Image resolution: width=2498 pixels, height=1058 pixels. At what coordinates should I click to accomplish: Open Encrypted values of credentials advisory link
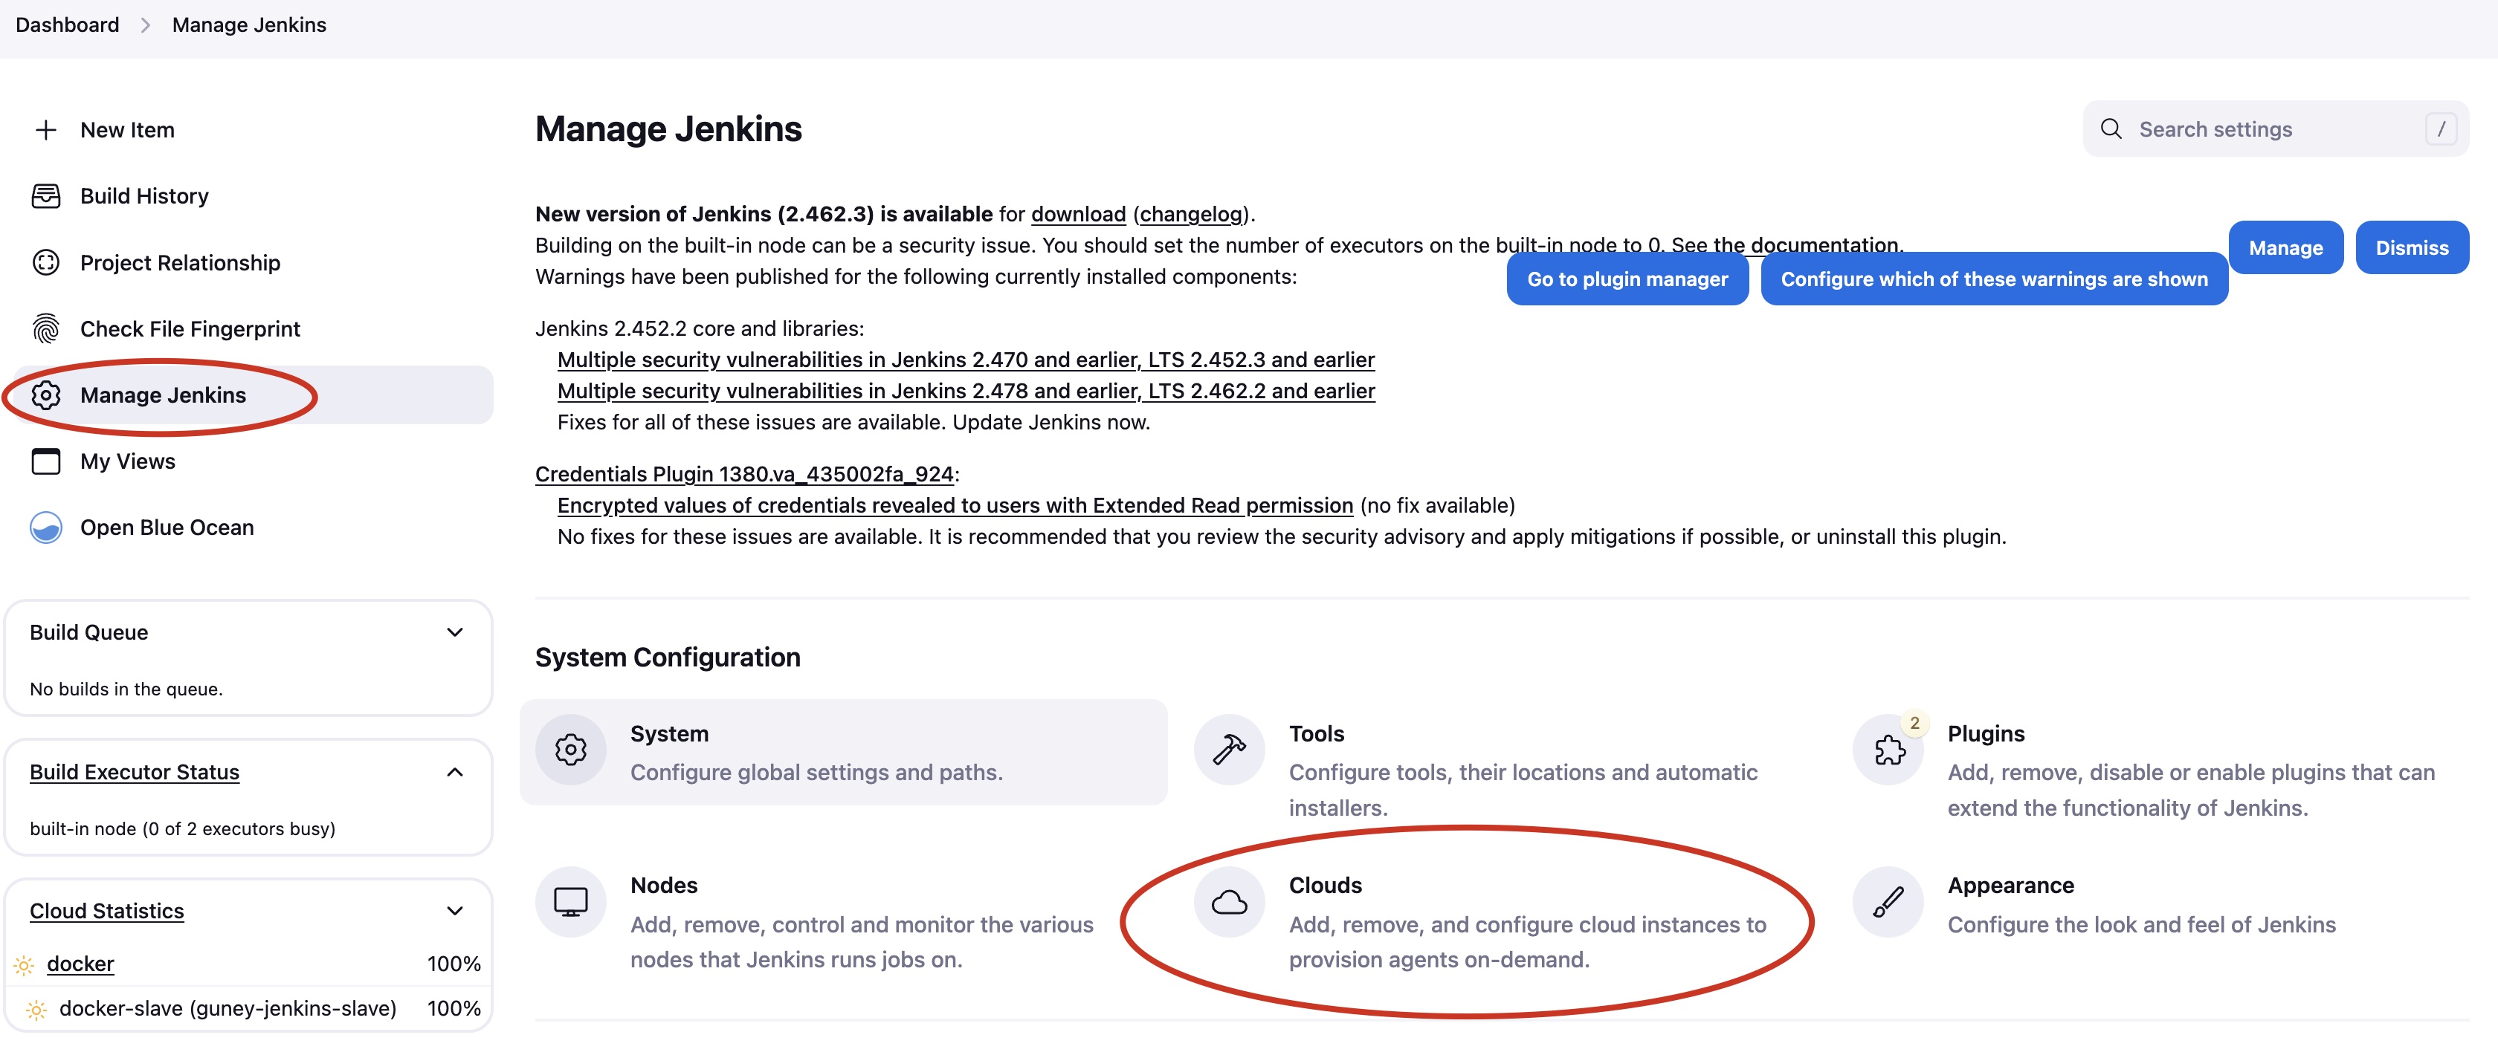(x=955, y=506)
